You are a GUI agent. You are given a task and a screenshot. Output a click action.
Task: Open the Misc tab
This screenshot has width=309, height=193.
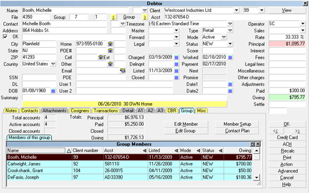point(201,111)
